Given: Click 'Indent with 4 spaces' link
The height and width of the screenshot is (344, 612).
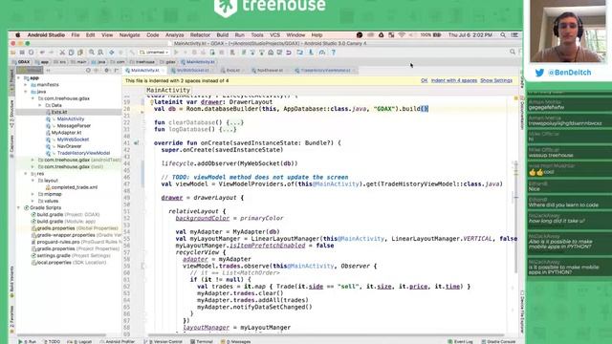Looking at the screenshot, I should pyautogui.click(x=454, y=80).
